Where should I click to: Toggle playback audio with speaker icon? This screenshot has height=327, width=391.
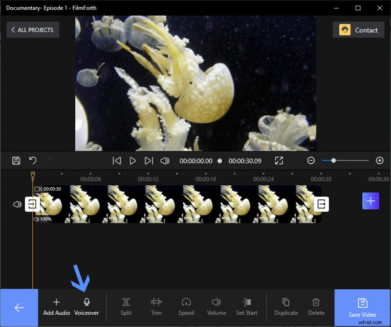[166, 160]
